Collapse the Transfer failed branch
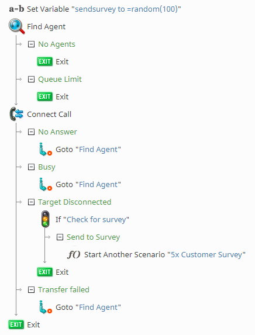The width and height of the screenshot is (255, 335). (x=31, y=290)
